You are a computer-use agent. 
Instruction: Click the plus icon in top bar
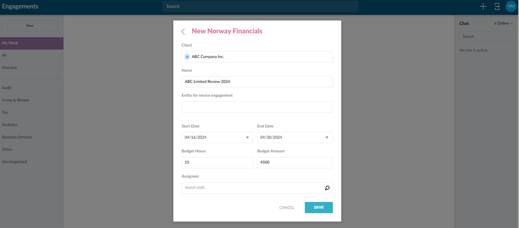click(483, 6)
